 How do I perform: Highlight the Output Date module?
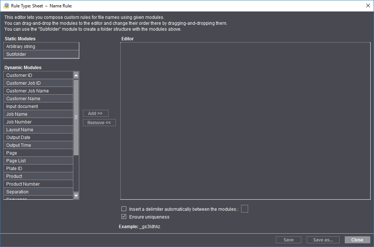pos(39,138)
